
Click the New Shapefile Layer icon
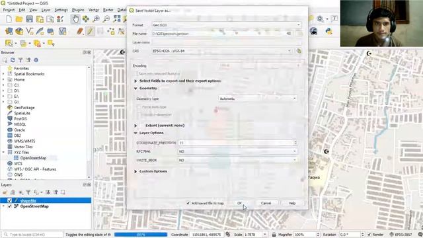pos(30,31)
